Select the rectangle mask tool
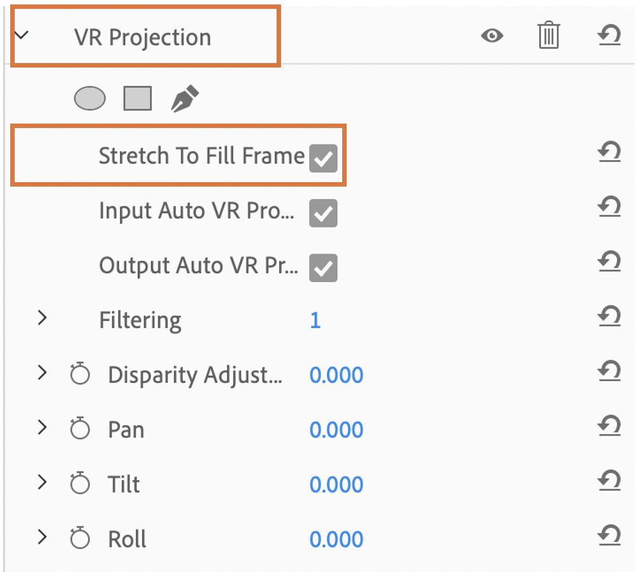Screen dimensions: 636x572 138,99
